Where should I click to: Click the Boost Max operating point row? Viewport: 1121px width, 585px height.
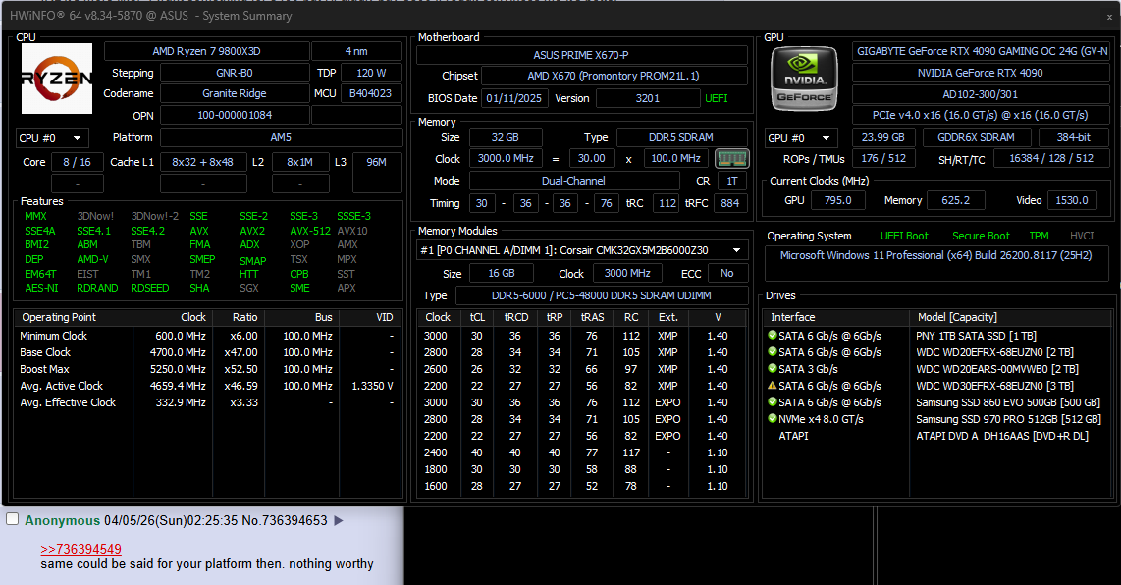207,369
